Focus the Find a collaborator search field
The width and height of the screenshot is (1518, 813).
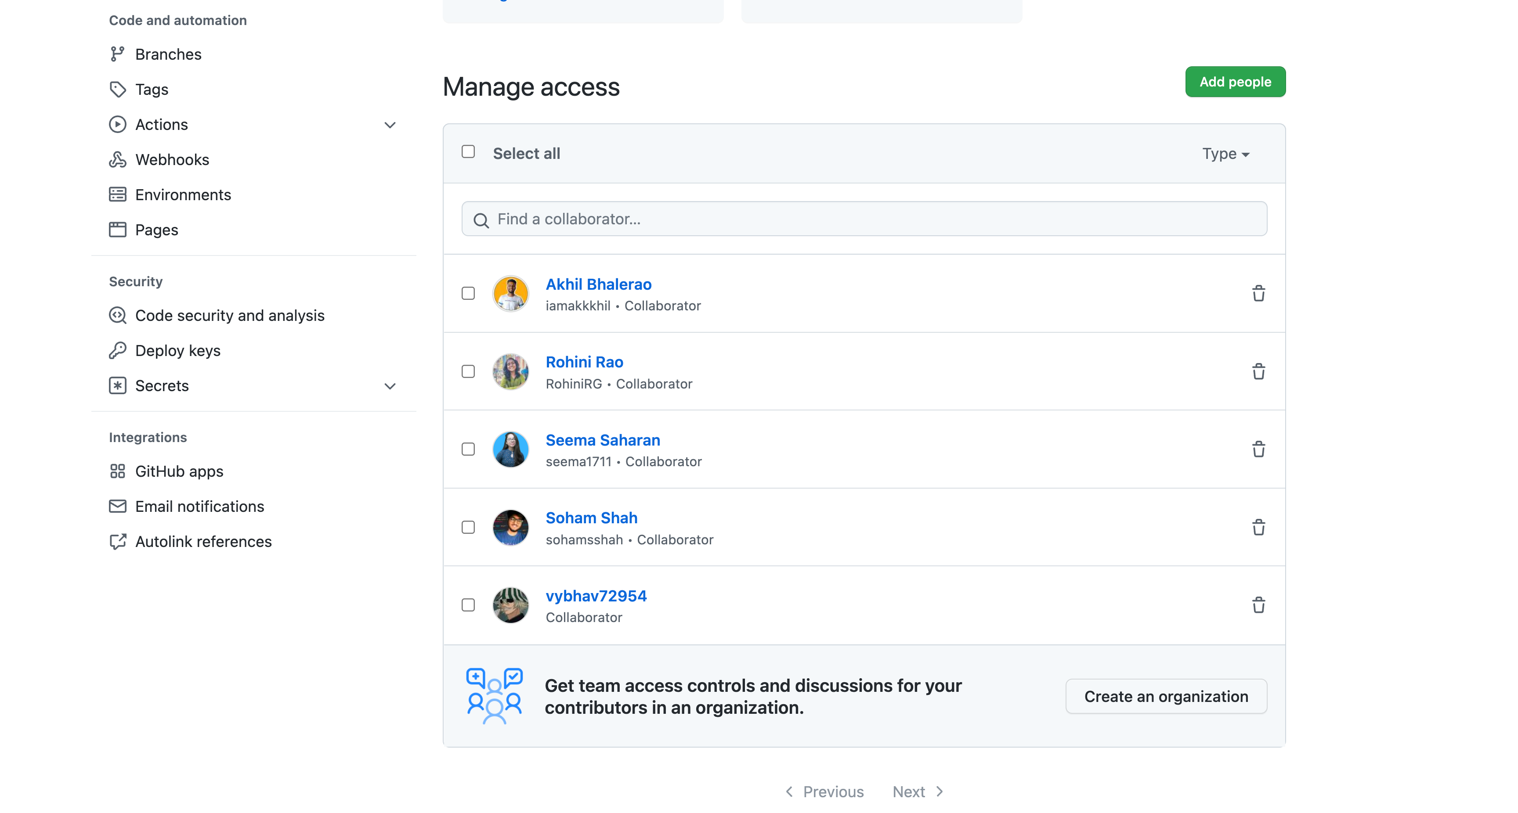pos(864,219)
